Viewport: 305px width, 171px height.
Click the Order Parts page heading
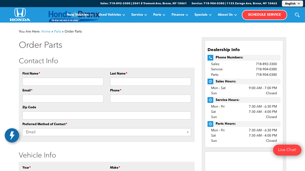coord(40,45)
